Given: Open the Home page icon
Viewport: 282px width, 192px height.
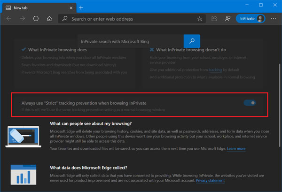Looking at the screenshot, I should click(x=49, y=18).
